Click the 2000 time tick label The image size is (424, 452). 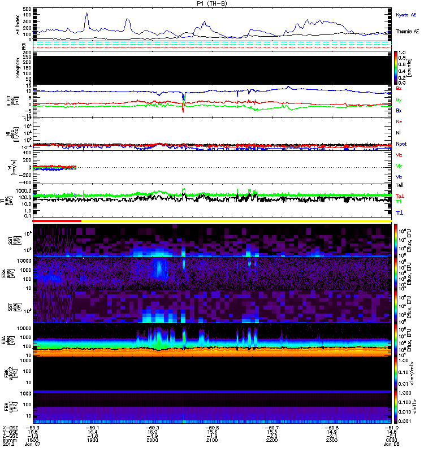[x=152, y=440]
